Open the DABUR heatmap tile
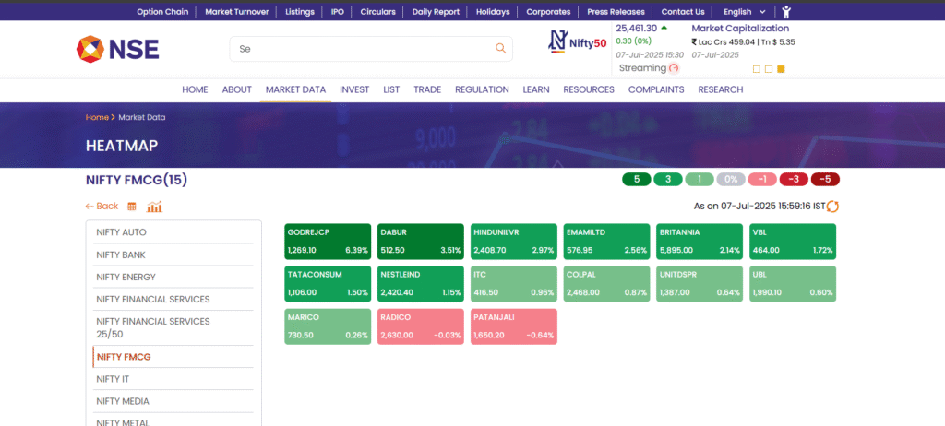This screenshot has width=945, height=426. [x=421, y=242]
